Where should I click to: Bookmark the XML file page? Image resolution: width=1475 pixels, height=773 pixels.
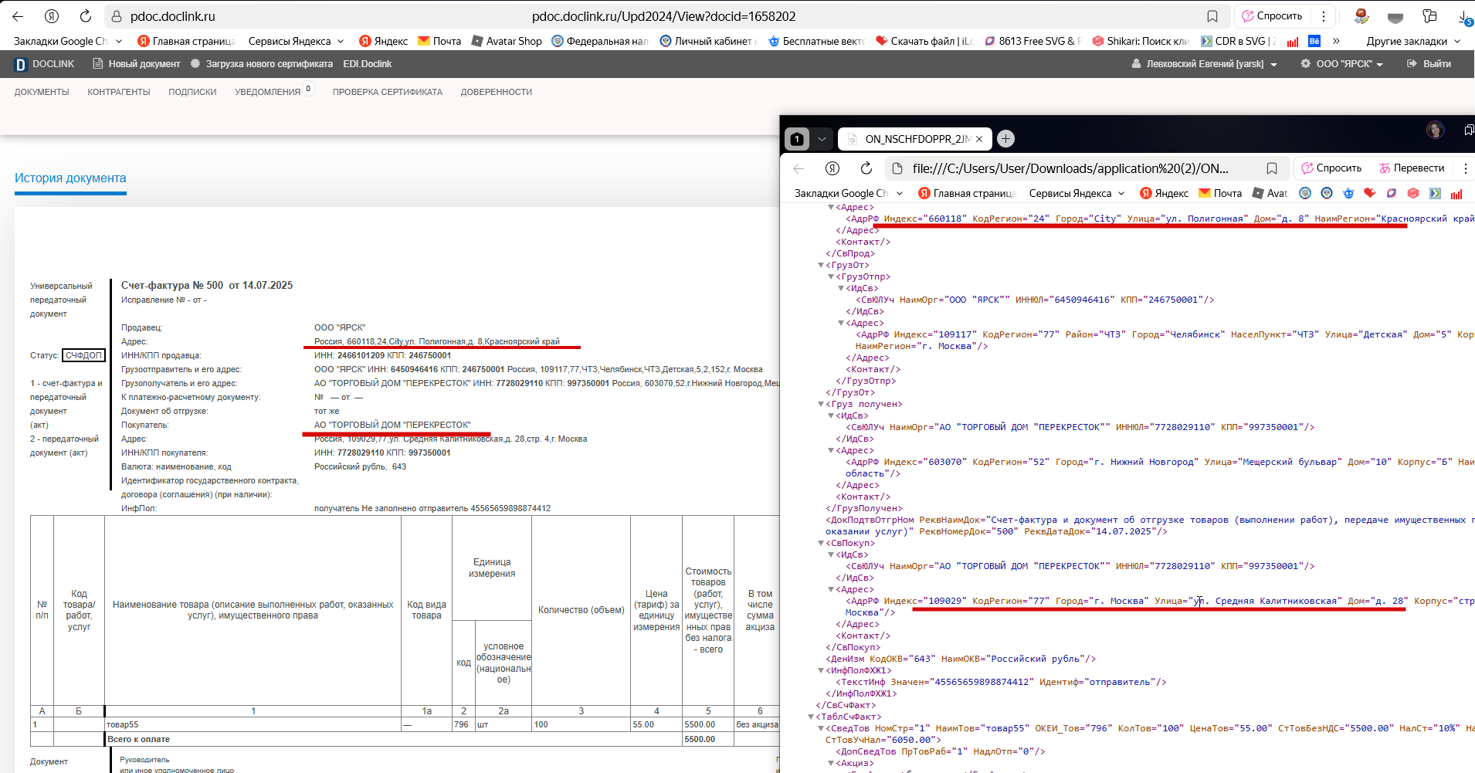click(1272, 168)
